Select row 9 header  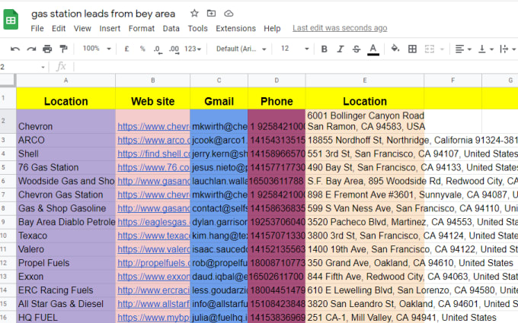(x=8, y=222)
